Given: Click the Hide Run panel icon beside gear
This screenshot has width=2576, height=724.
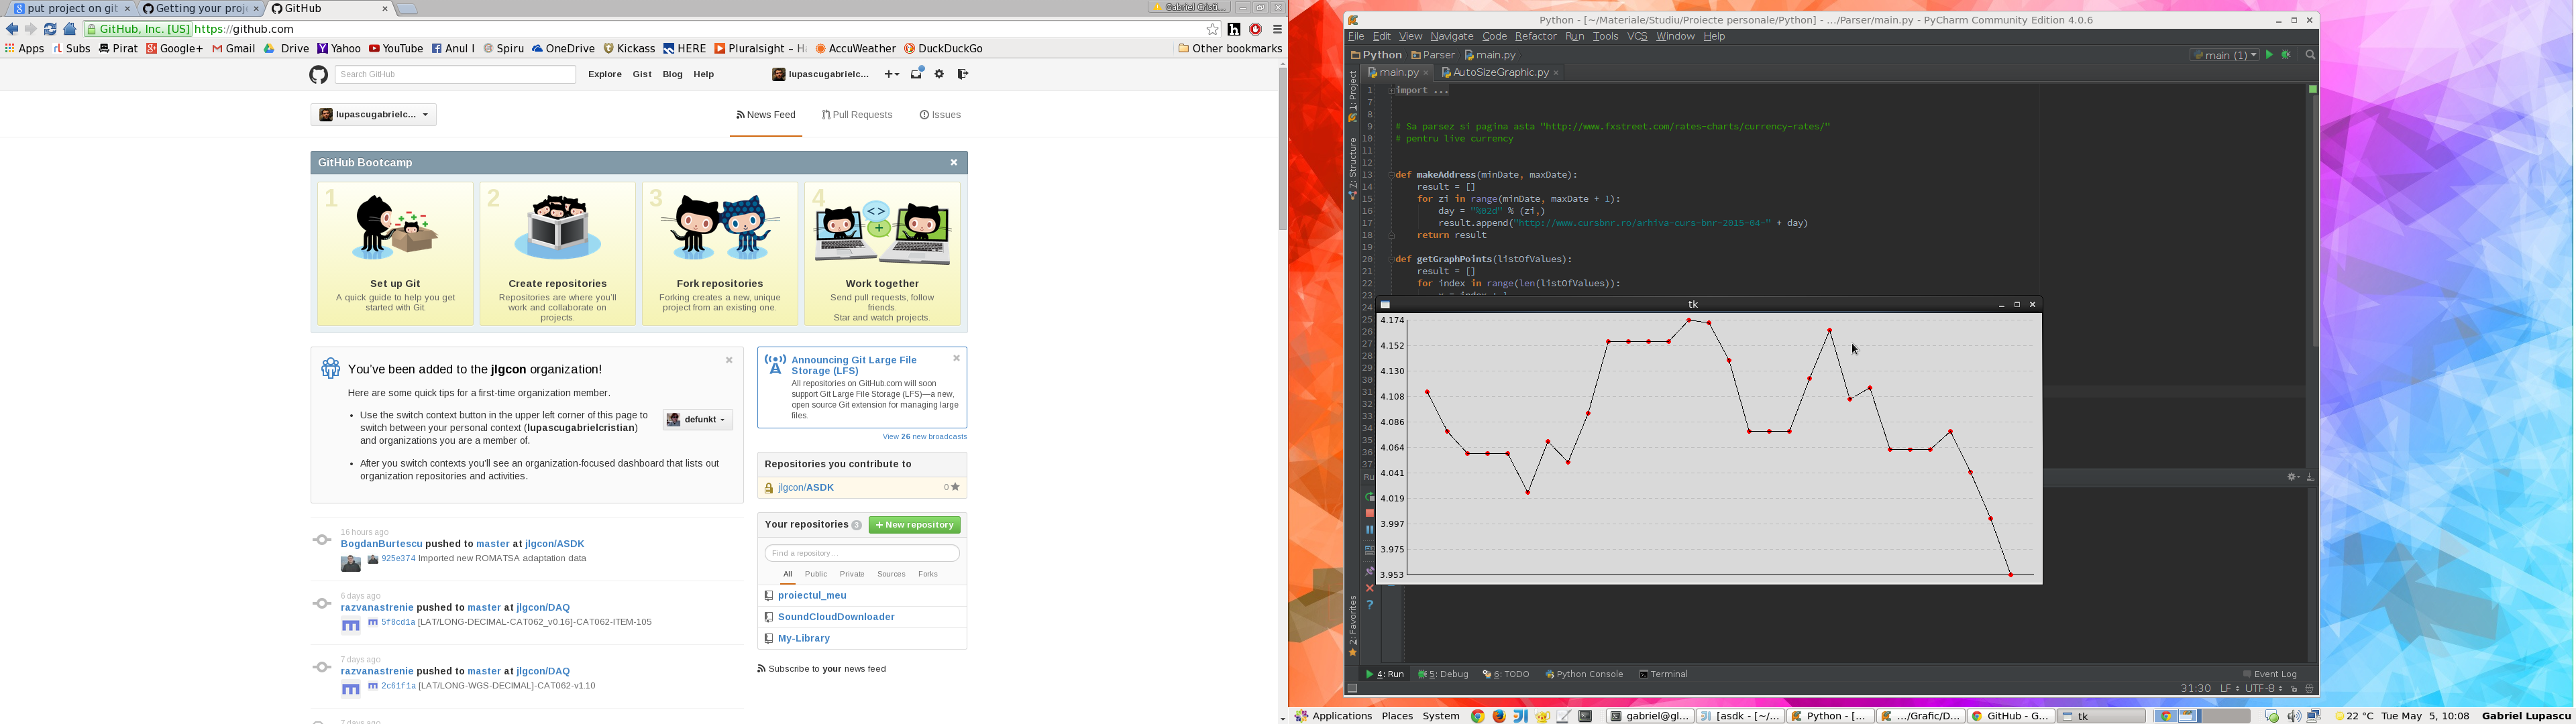Looking at the screenshot, I should click(2310, 477).
